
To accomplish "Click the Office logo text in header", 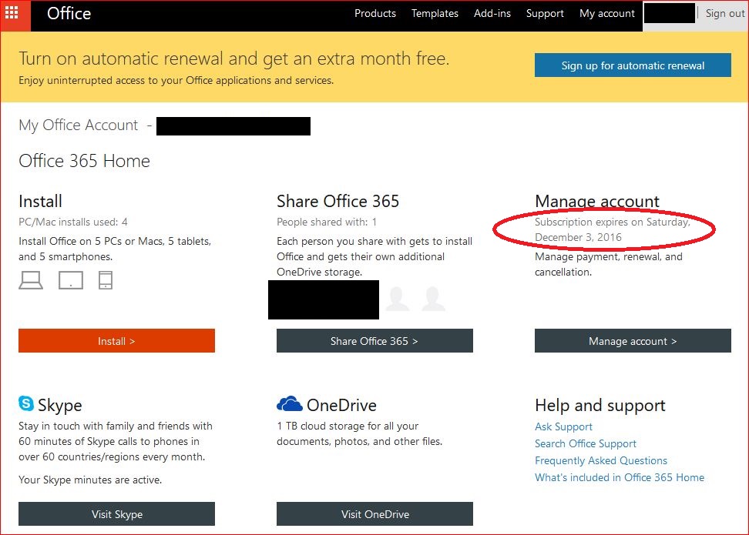I will (x=69, y=13).
